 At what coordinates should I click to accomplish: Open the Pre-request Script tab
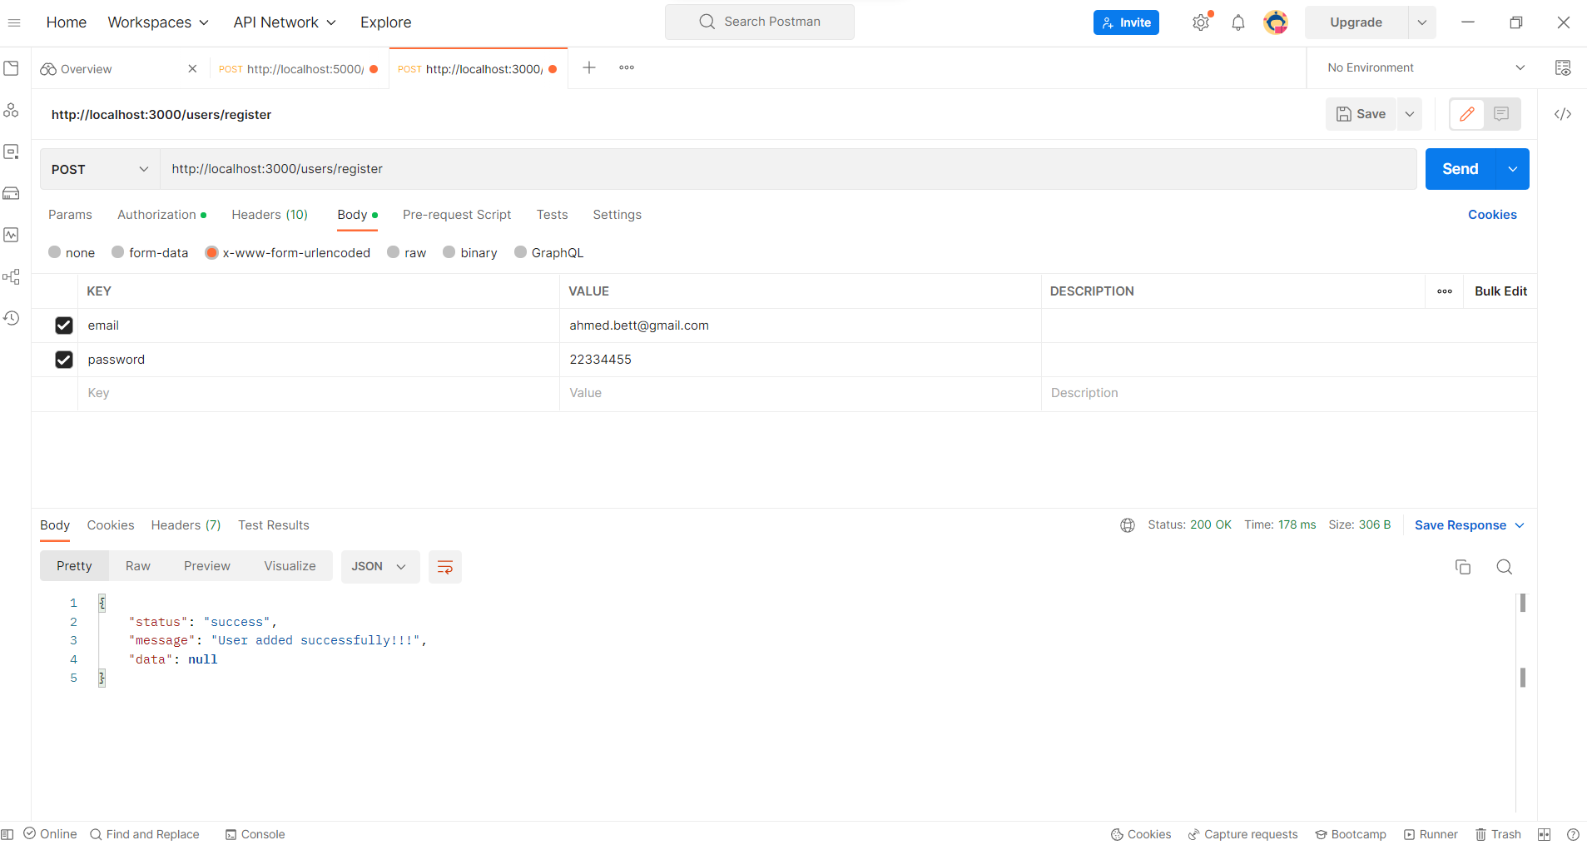pyautogui.click(x=456, y=215)
